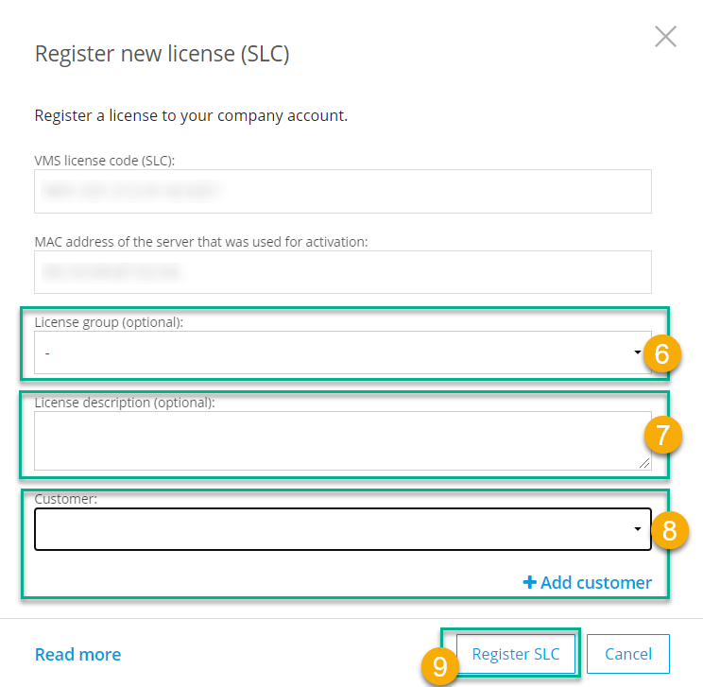Open the Read more link
703x687 pixels.
click(77, 654)
